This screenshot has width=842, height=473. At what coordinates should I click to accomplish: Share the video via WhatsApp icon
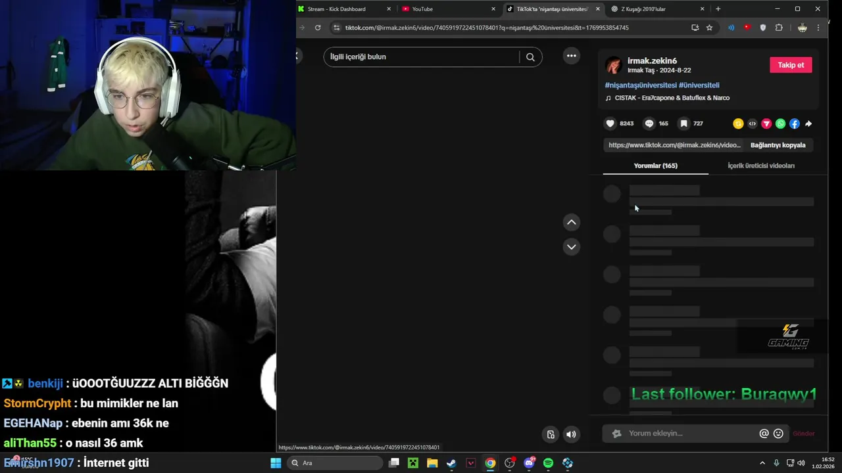(x=780, y=124)
